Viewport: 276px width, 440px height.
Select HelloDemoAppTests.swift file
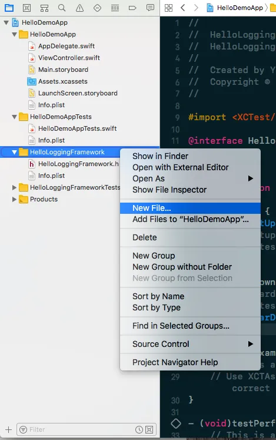coord(78,128)
